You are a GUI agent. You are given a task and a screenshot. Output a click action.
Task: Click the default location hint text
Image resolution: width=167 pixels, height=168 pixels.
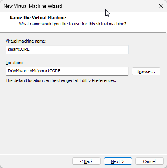tap(61, 80)
